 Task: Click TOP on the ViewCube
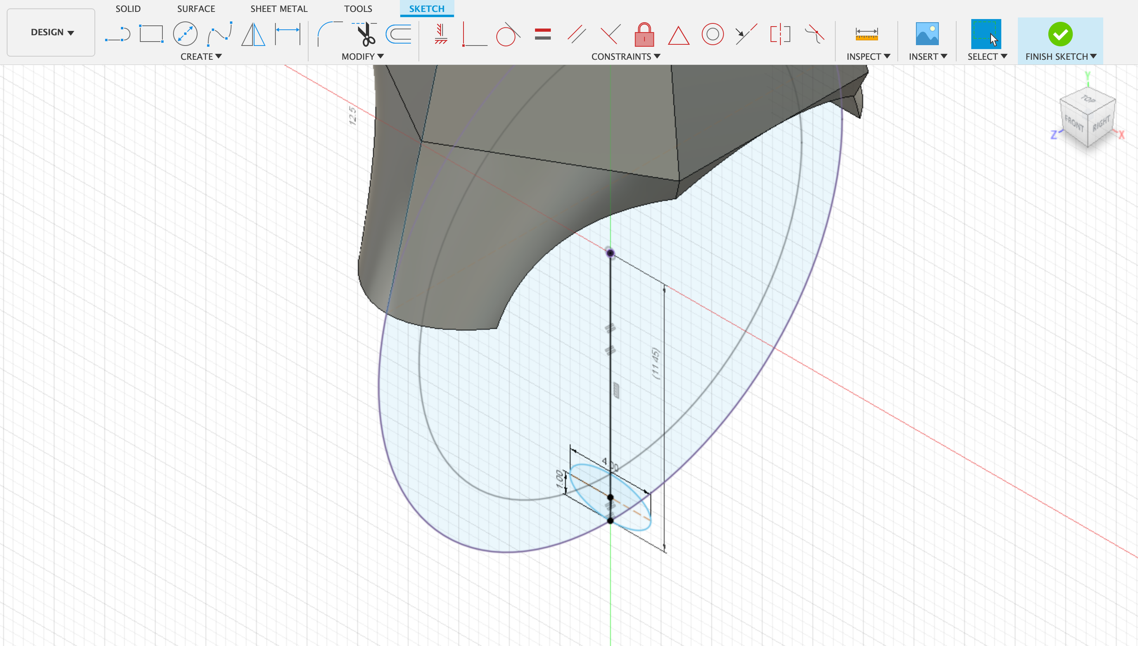pos(1088,101)
